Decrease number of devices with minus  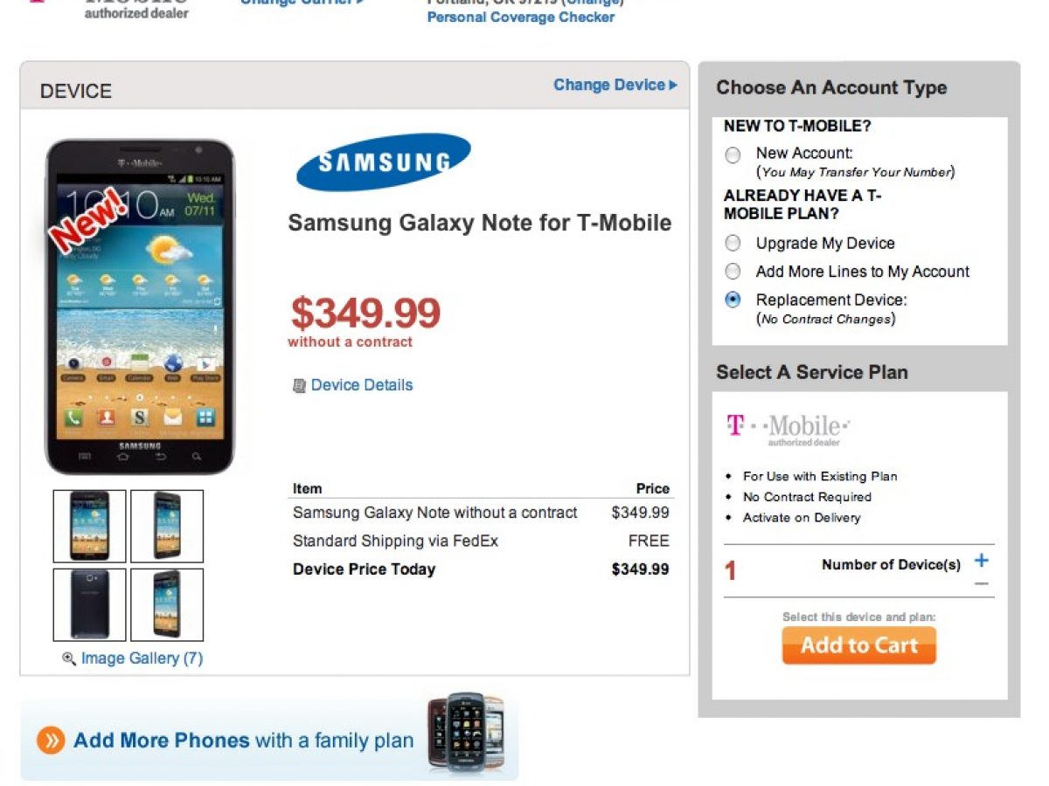coord(982,583)
